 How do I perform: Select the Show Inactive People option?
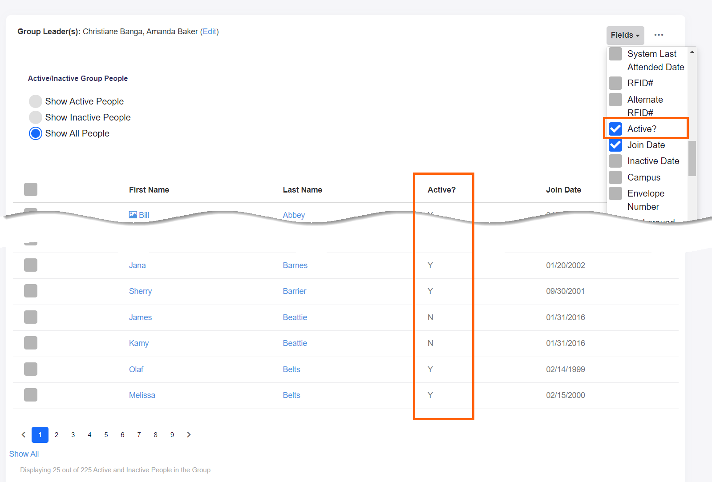[x=36, y=117]
